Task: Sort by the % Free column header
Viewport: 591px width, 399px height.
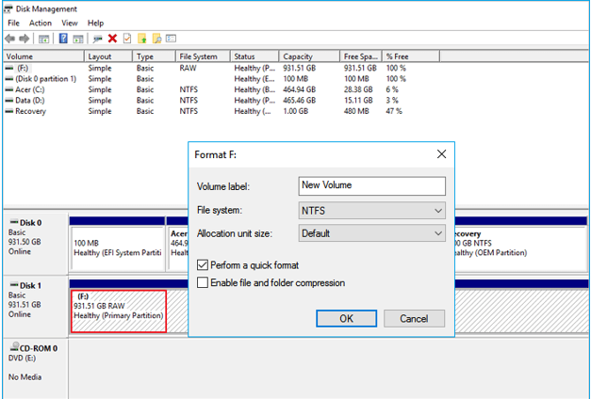Action: pos(411,56)
